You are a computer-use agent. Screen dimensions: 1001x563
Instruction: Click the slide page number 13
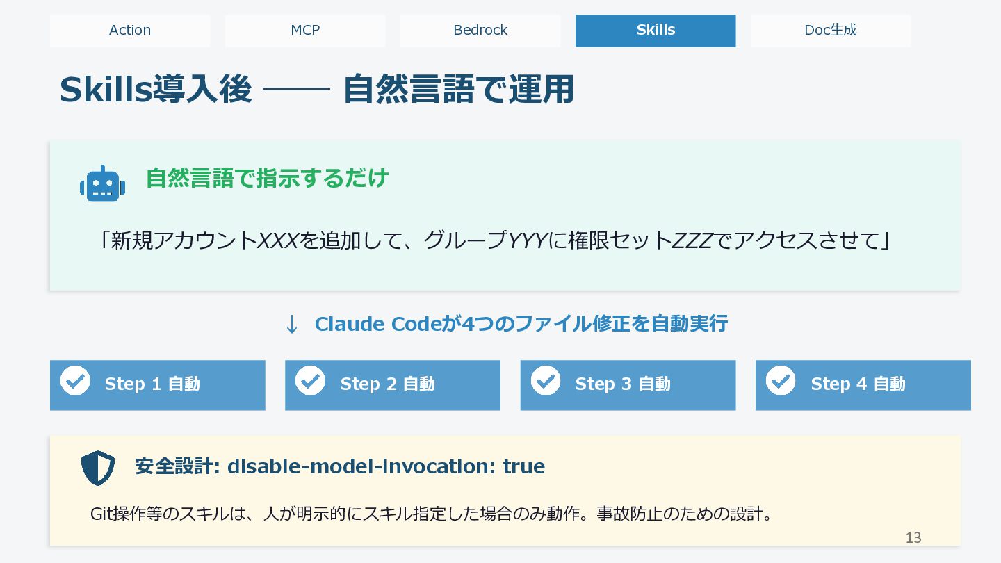913,537
